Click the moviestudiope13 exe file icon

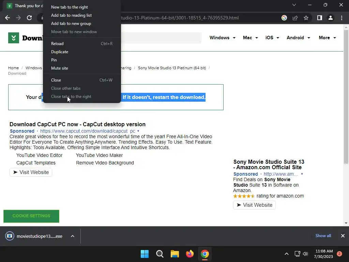[x=10, y=236]
